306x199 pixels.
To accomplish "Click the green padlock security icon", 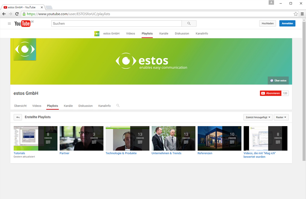I will pyautogui.click(x=24, y=14).
